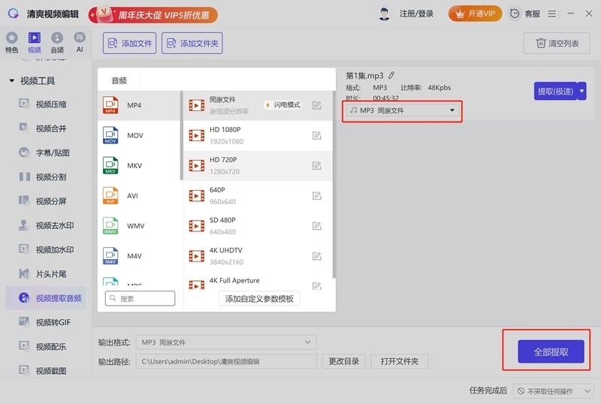Open 客服 customer service
The width and height of the screenshot is (601, 404).
(x=524, y=14)
